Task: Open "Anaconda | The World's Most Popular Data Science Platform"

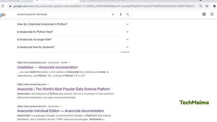Action: coord(63,89)
